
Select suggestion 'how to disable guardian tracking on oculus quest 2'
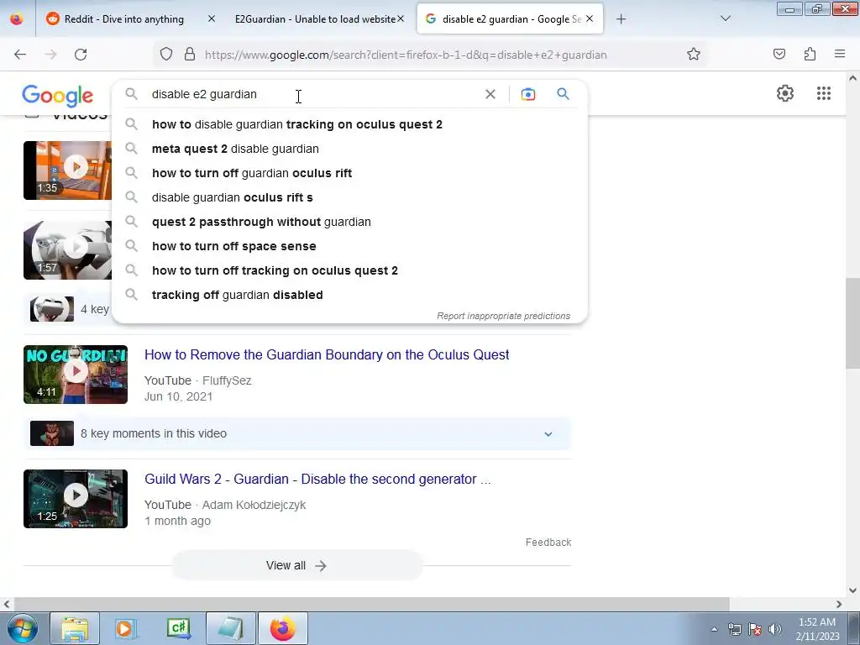point(350,124)
